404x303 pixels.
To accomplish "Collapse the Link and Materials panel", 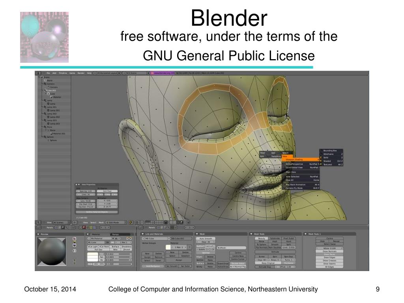I will tap(142, 234).
